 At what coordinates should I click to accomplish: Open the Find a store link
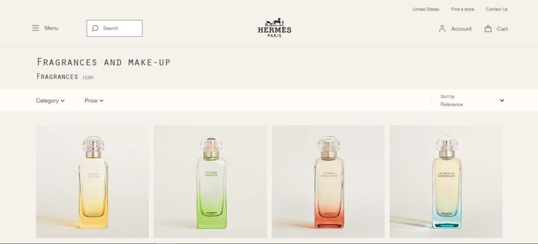[462, 9]
